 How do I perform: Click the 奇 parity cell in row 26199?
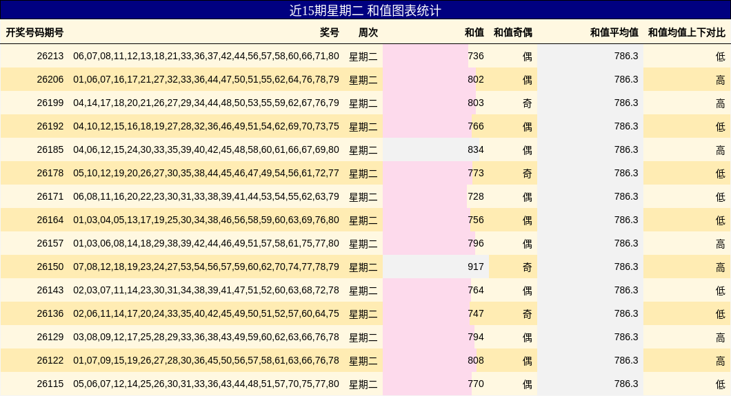click(x=528, y=103)
